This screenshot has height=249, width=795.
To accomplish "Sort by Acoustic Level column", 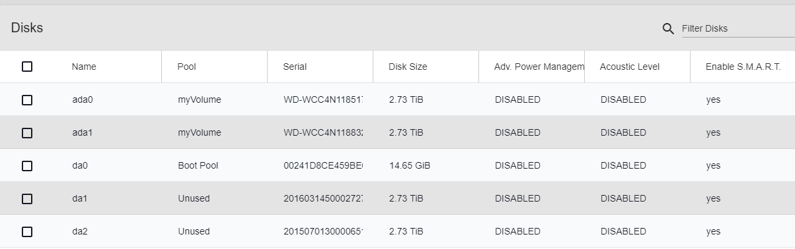I will (x=630, y=67).
